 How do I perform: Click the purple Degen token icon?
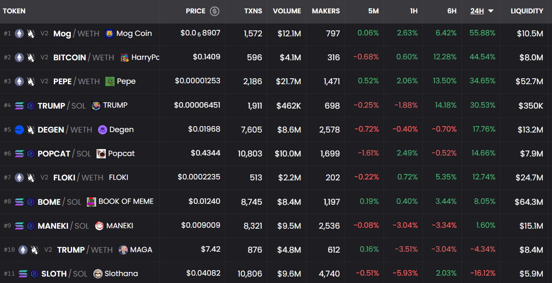[x=102, y=130]
